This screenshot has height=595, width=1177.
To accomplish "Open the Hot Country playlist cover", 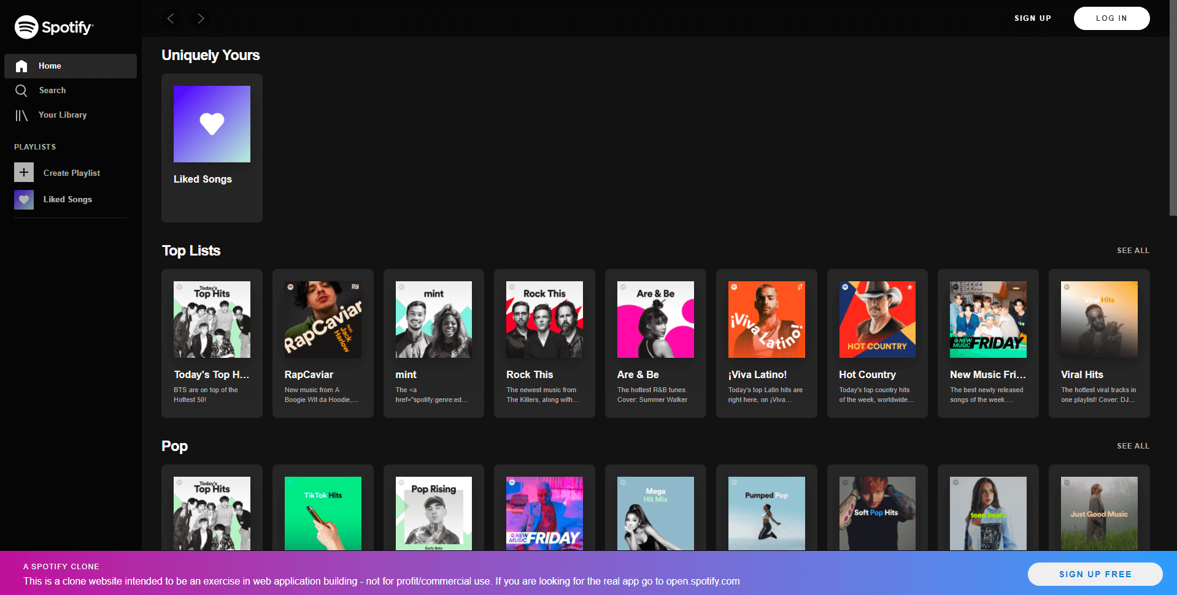I will (878, 319).
